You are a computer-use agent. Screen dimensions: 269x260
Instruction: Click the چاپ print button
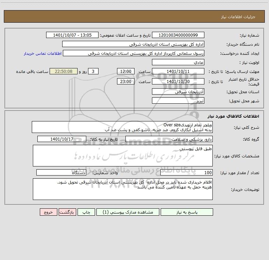coord(86,212)
